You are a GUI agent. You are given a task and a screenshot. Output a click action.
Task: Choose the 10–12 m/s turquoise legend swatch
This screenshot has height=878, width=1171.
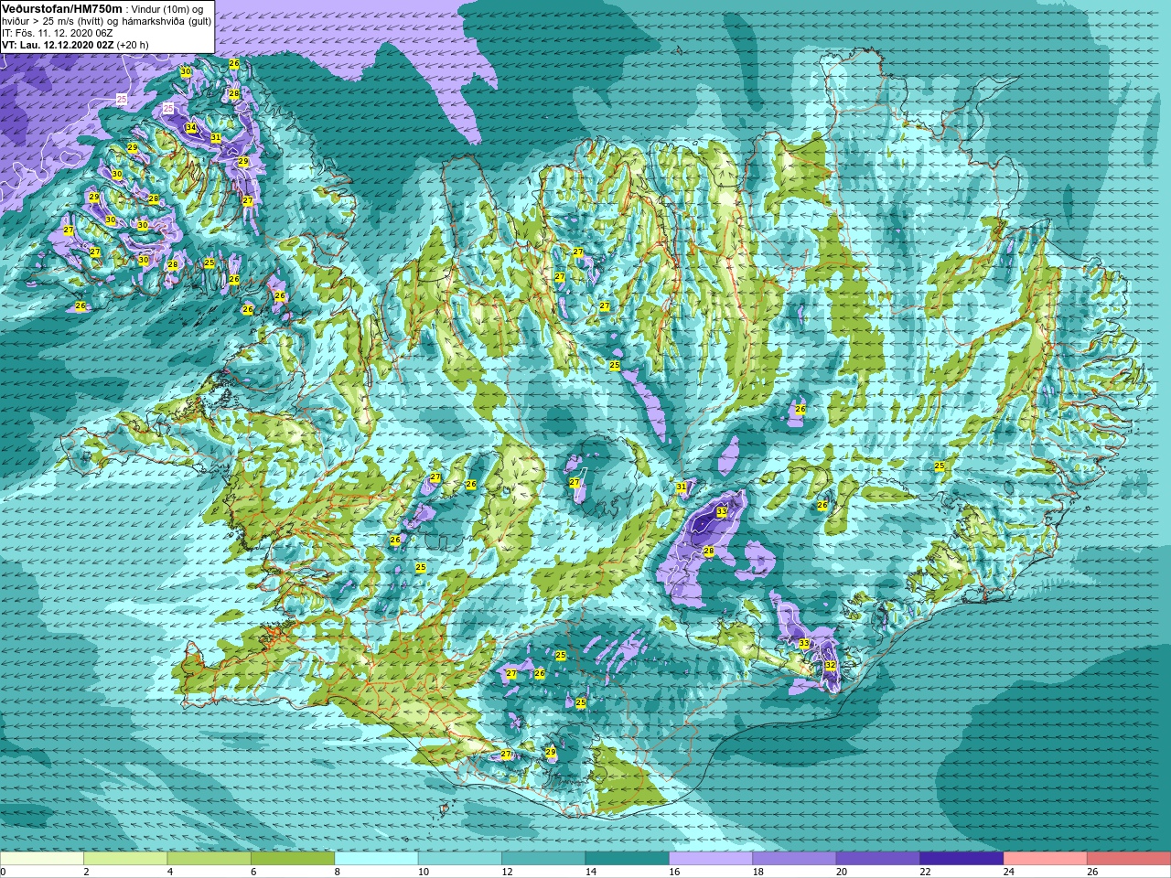460,859
